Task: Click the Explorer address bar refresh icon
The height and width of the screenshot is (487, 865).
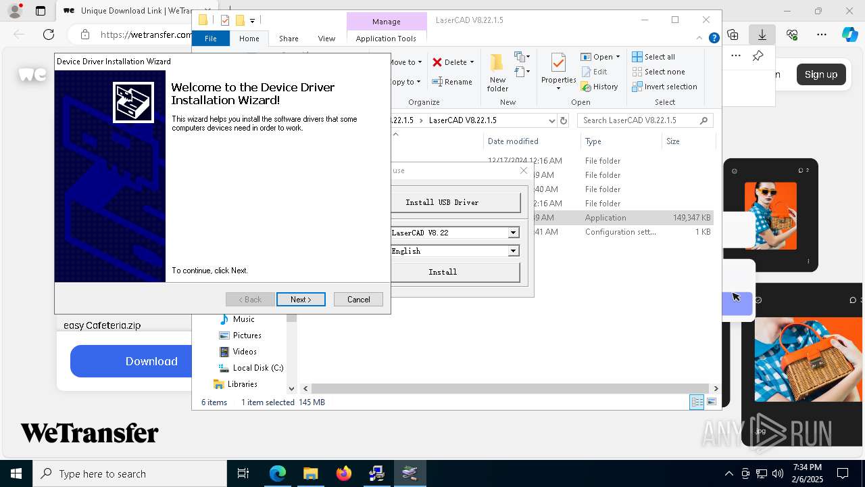Action: point(564,120)
